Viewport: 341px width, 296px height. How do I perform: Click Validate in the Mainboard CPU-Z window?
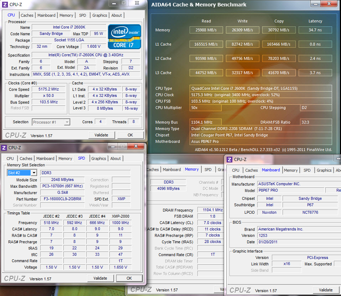[326, 290]
